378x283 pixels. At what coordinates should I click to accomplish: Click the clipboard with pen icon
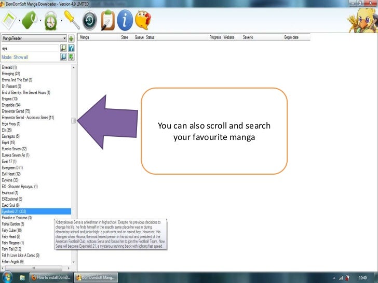click(x=108, y=20)
